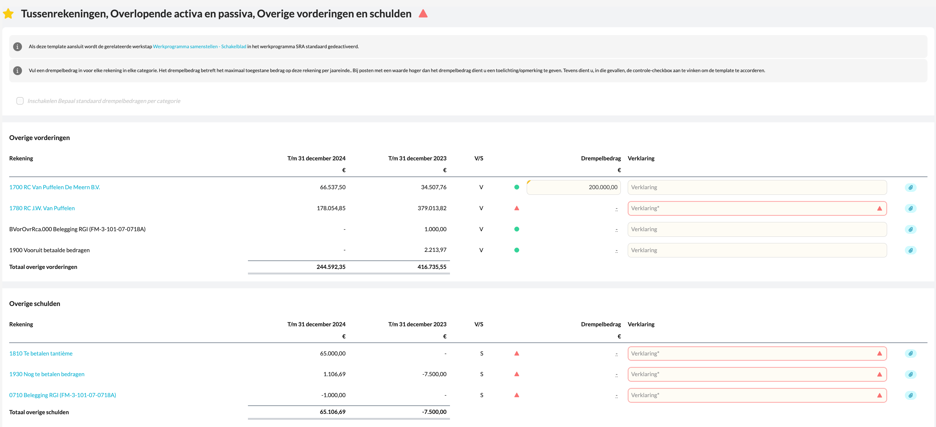This screenshot has height=427, width=936.
Task: Click paperclip icon for 1810 Te betalen tantième
Action: 910,354
